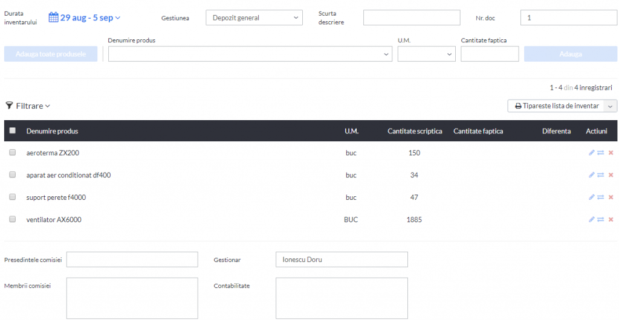Click the Adauga toate produsele button

51,54
